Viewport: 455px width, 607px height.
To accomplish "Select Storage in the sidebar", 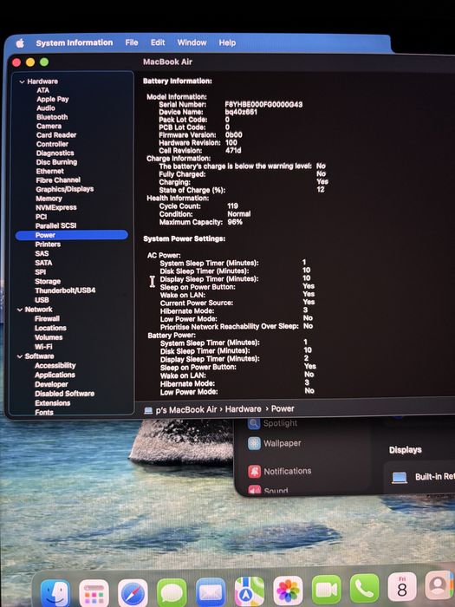I will (x=48, y=282).
